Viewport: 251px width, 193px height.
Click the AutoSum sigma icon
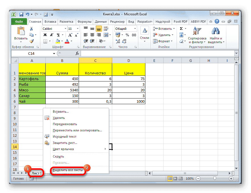click(x=181, y=29)
